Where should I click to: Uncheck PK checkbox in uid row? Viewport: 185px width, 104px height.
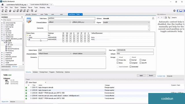[63, 35]
